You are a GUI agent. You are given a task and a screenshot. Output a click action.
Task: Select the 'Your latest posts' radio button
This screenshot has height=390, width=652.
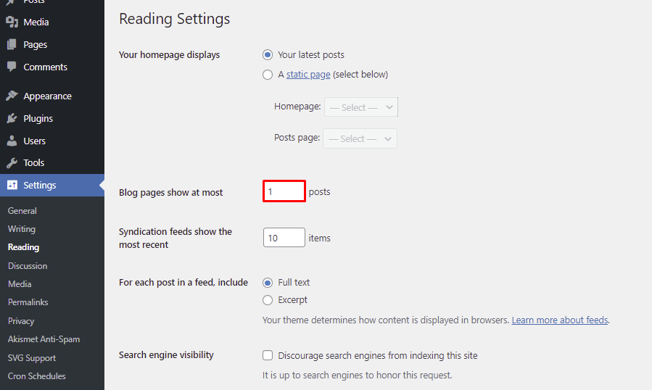point(268,55)
